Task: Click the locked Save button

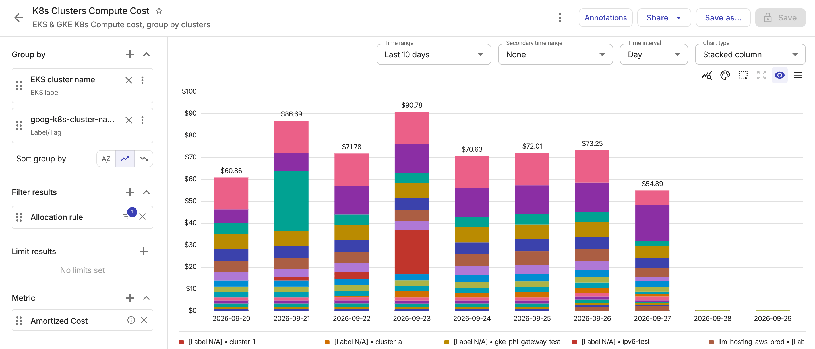Action: (780, 18)
